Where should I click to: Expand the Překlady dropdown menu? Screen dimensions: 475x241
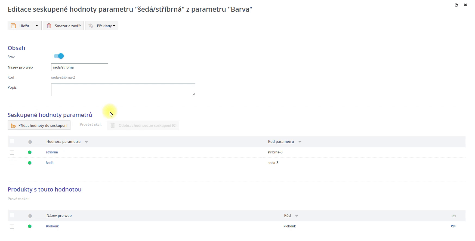click(x=114, y=26)
